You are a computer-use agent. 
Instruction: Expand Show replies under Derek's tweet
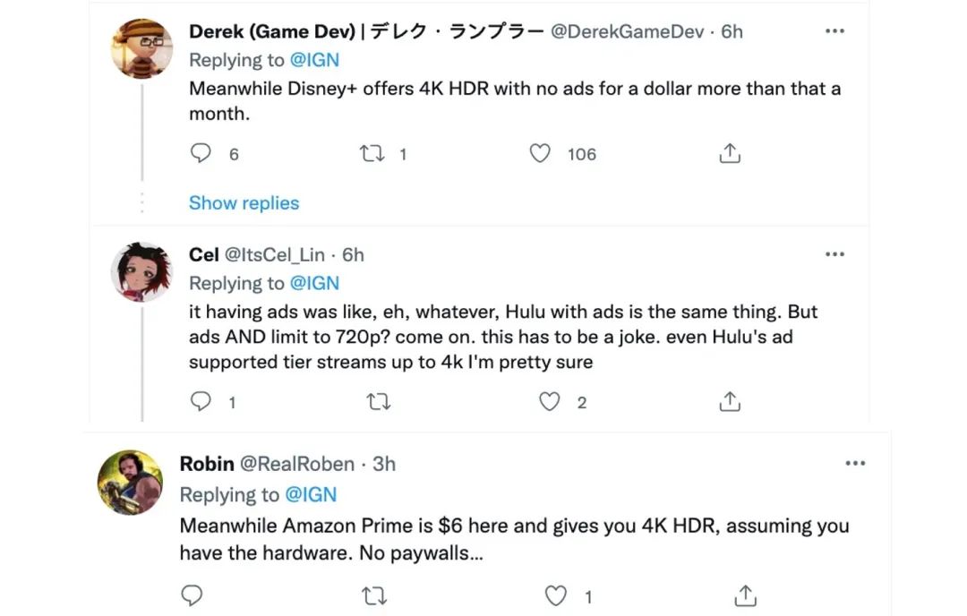(x=244, y=203)
